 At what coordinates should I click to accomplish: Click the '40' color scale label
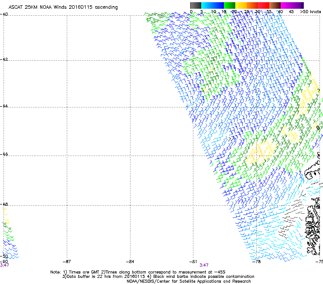(280, 12)
